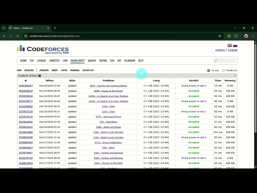Open the browser extensions puzzle icon

[236, 36]
